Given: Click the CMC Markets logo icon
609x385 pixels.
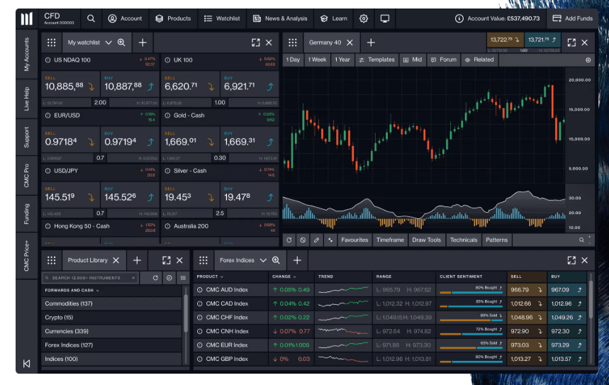Looking at the screenshot, I should coord(26,18).
